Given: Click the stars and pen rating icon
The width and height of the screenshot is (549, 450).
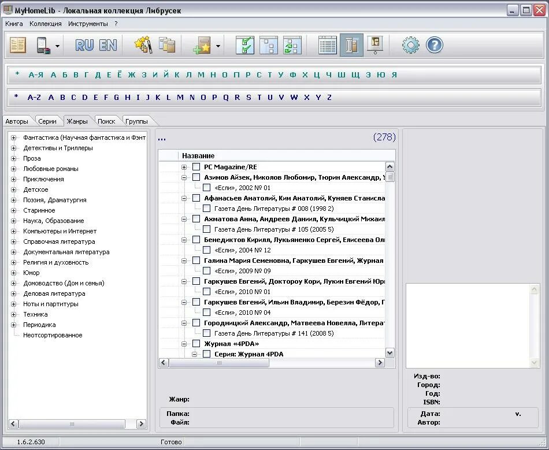Looking at the screenshot, I should point(143,45).
